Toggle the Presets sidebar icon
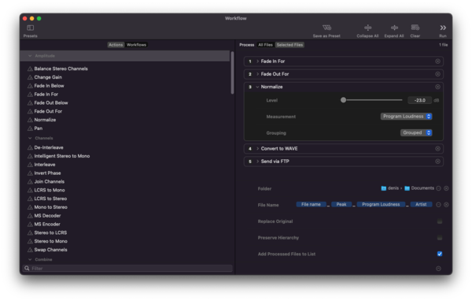Image resolution: width=472 pixels, height=301 pixels. pyautogui.click(x=30, y=28)
